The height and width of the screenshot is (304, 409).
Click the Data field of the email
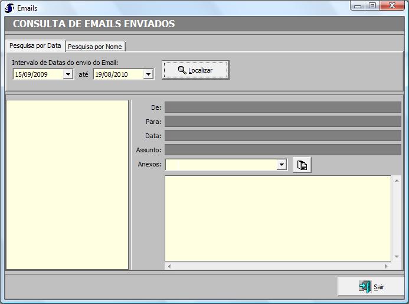pyautogui.click(x=282, y=136)
